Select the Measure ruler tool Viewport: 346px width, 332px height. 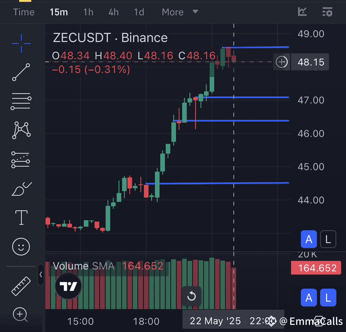tap(21, 286)
